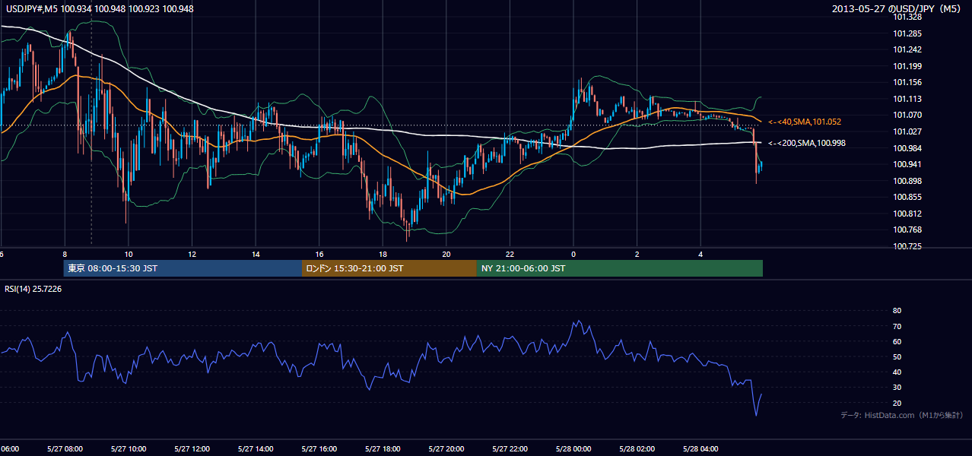Click the USDJPY#,M5 price header text
Viewport: 972px width, 456px height.
[x=99, y=9]
